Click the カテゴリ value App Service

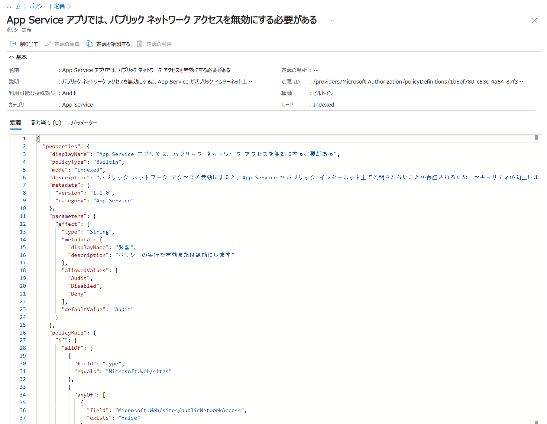[x=78, y=105]
